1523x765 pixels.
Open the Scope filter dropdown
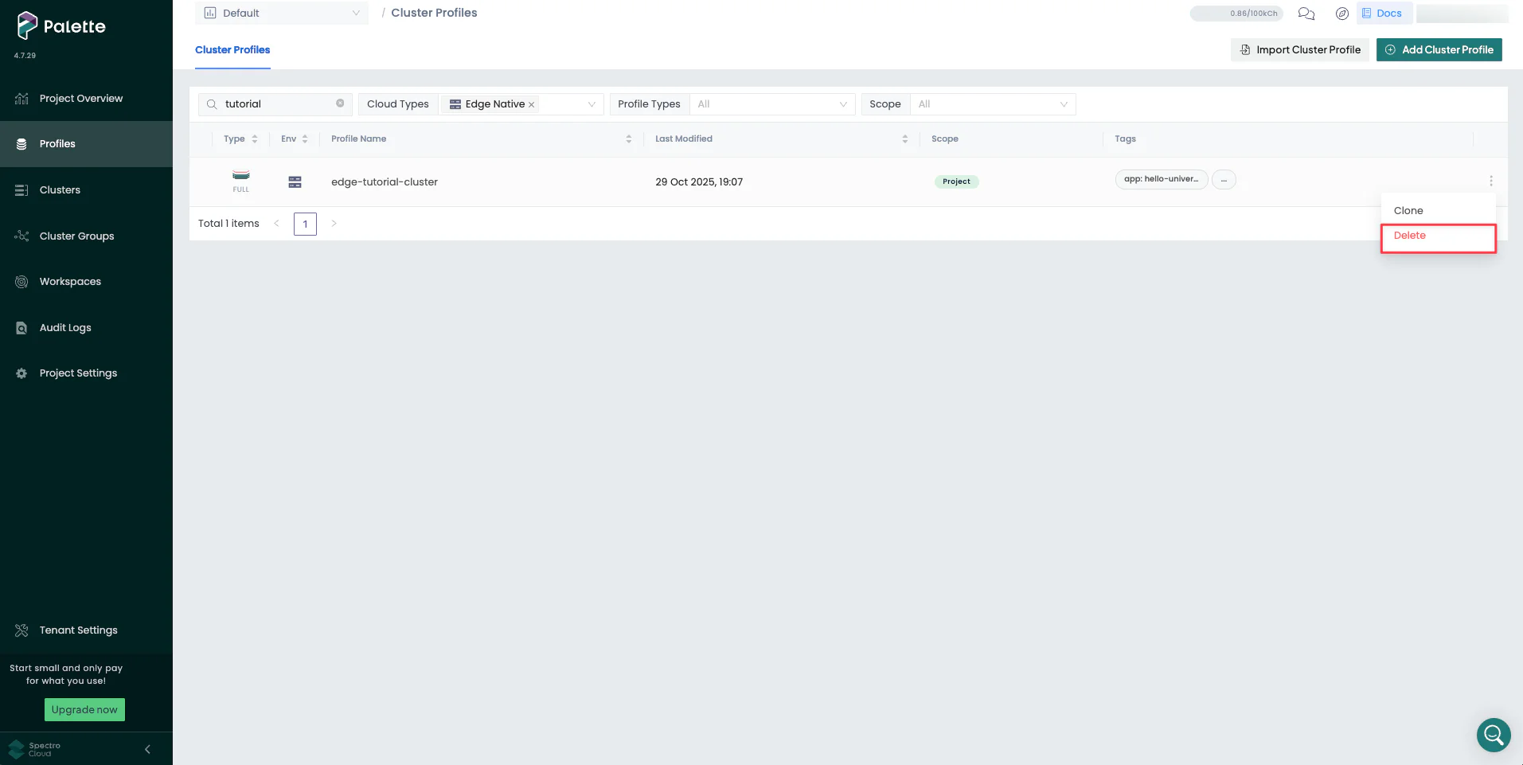coord(991,103)
